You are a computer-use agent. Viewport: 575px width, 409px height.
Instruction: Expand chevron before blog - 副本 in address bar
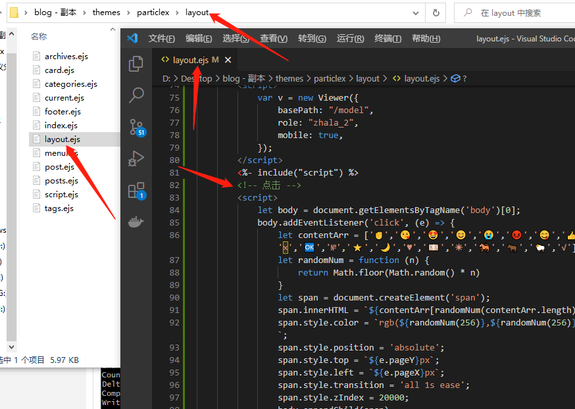(x=26, y=13)
